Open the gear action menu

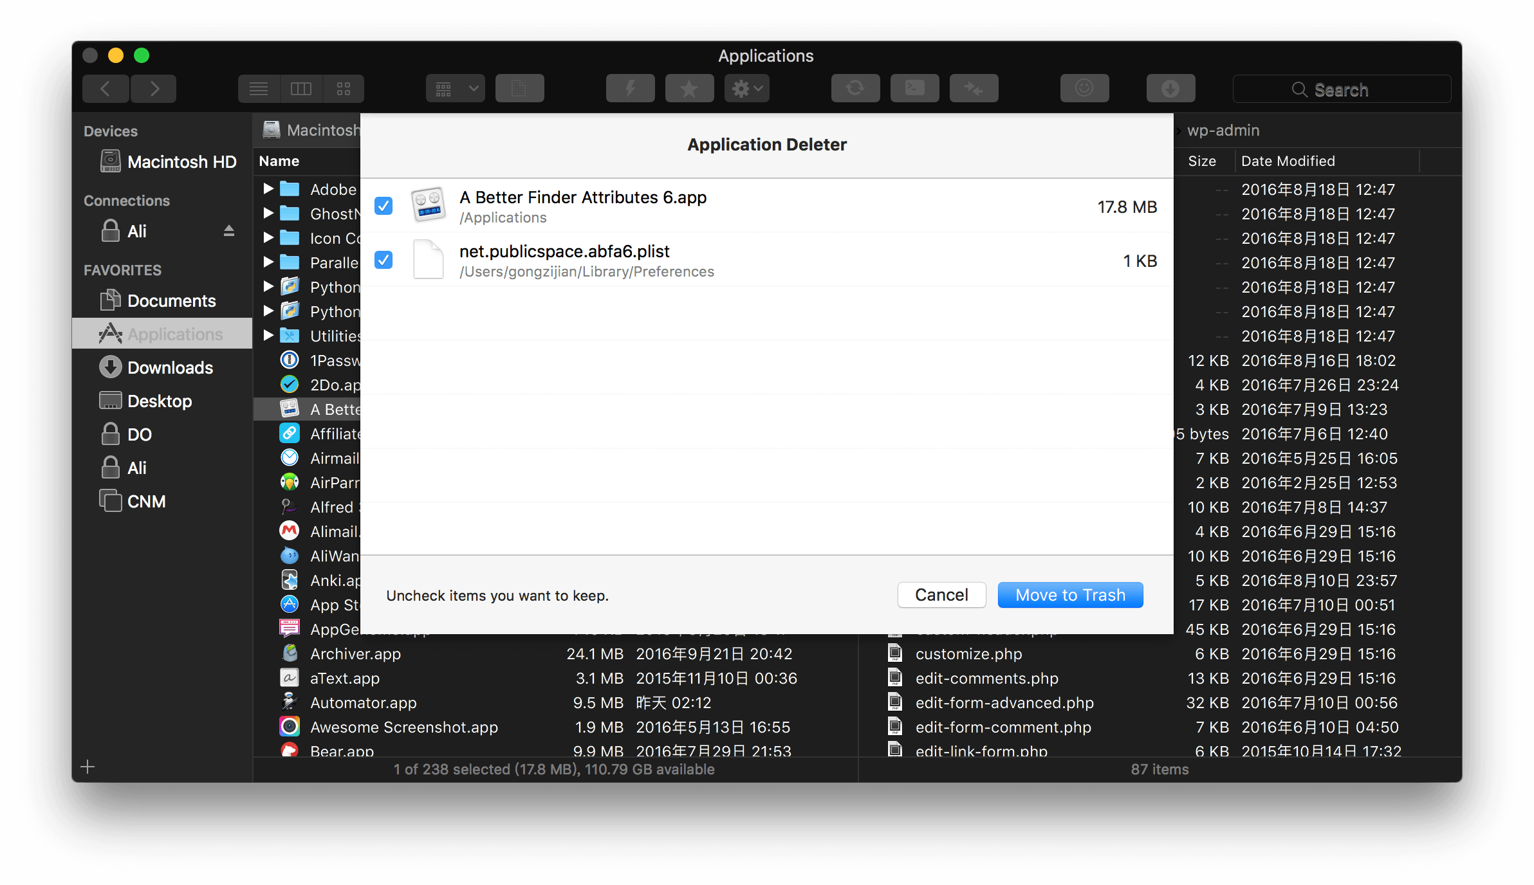pyautogui.click(x=747, y=89)
